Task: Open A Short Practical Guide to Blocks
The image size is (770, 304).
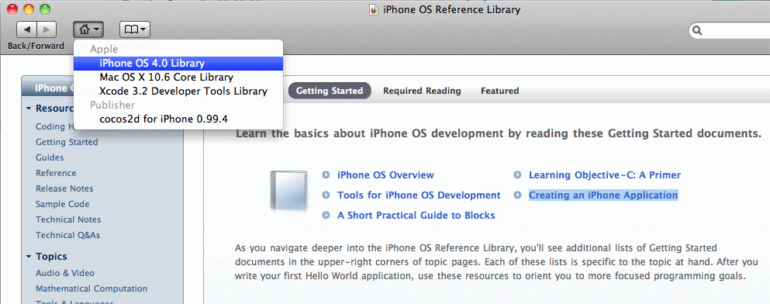Action: click(416, 215)
